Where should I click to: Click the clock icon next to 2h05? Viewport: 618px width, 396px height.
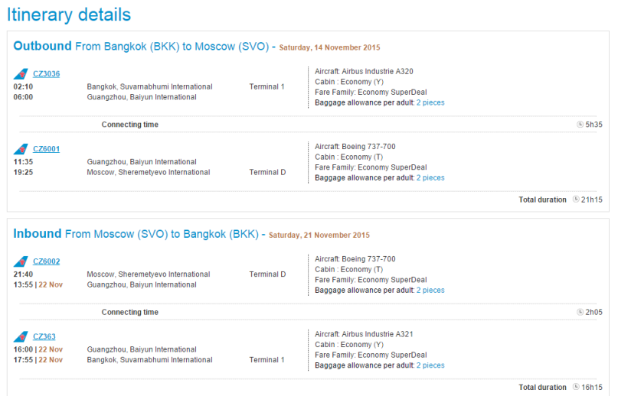tap(580, 312)
